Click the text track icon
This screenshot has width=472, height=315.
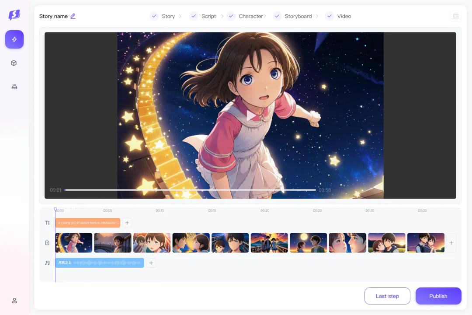tap(47, 223)
